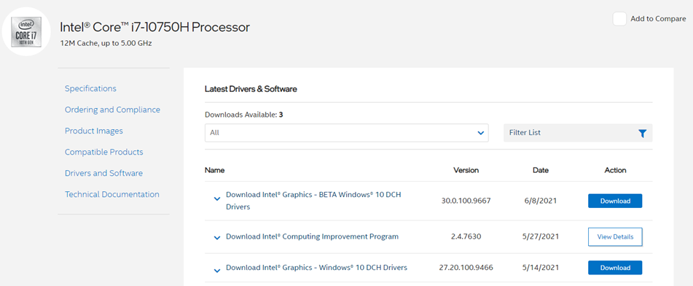The image size is (693, 286).
Task: Open the Product Images section
Action: 94,131
